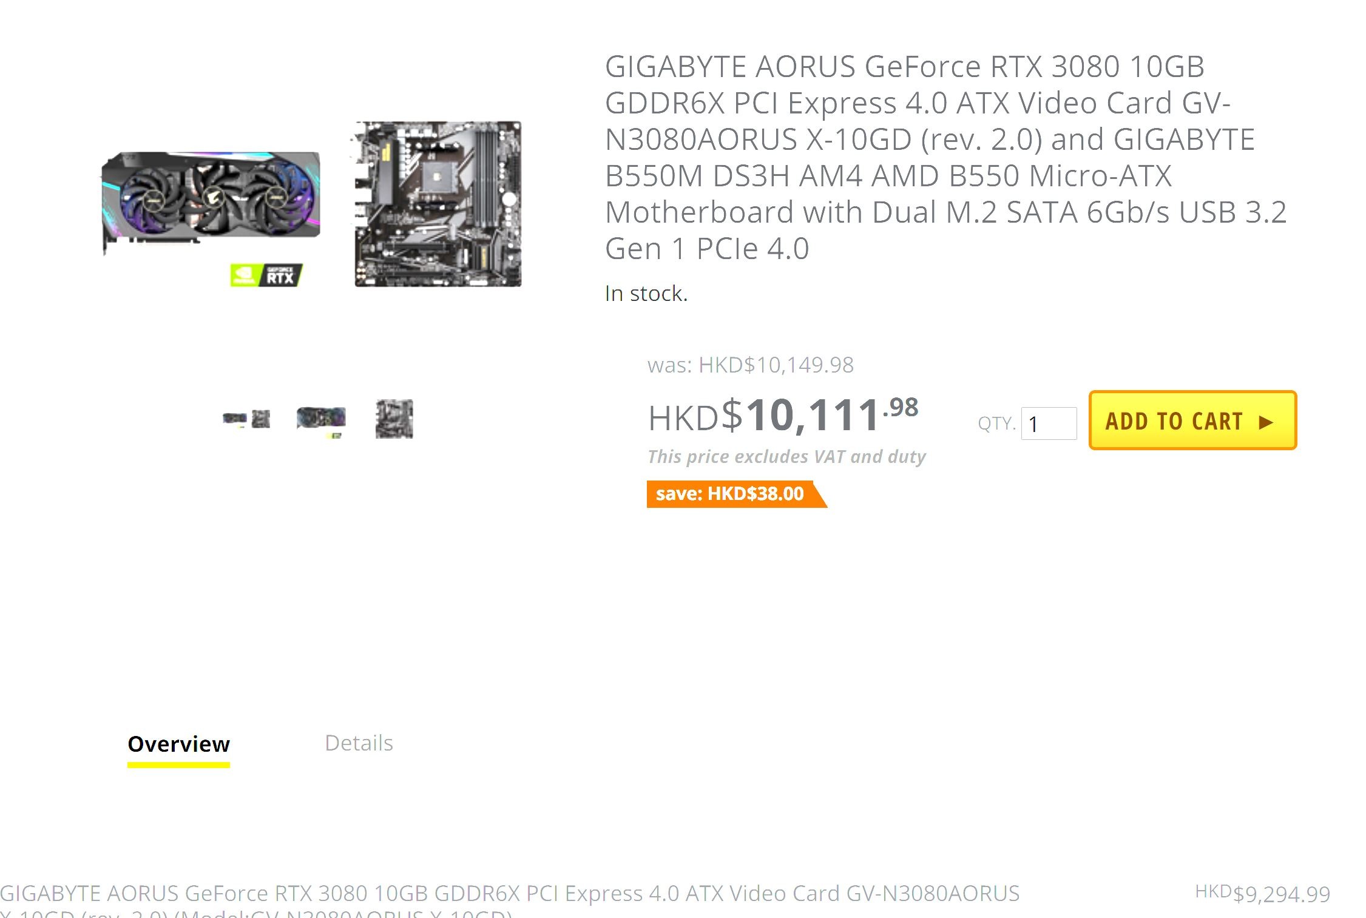The width and height of the screenshot is (1366, 918).
Task: Click the ADD TO CART button
Action: [x=1192, y=420]
